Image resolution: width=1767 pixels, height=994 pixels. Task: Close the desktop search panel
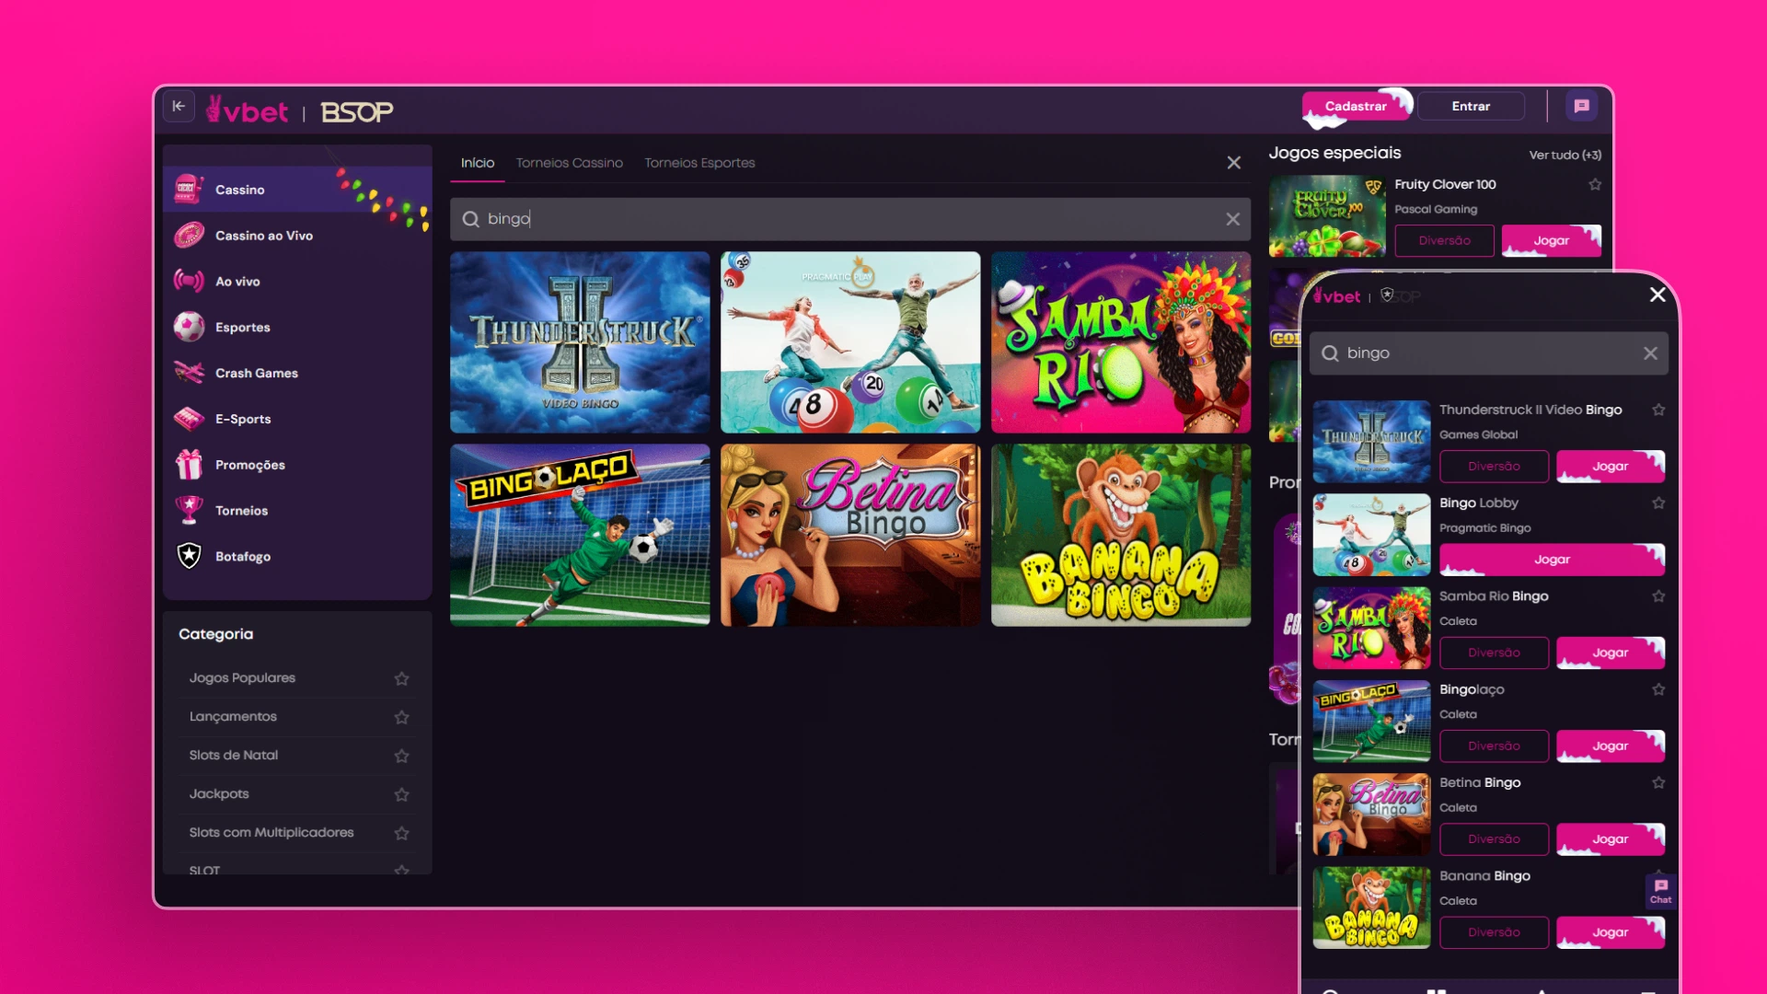pos(1234,163)
